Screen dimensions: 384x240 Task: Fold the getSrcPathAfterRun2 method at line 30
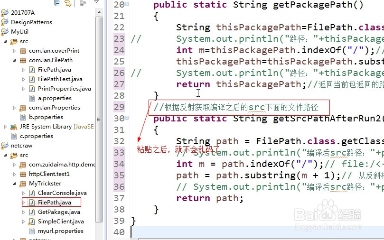pyautogui.click(x=127, y=118)
